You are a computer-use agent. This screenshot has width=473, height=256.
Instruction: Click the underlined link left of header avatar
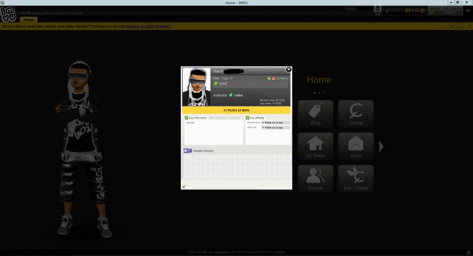pyautogui.click(x=351, y=8)
